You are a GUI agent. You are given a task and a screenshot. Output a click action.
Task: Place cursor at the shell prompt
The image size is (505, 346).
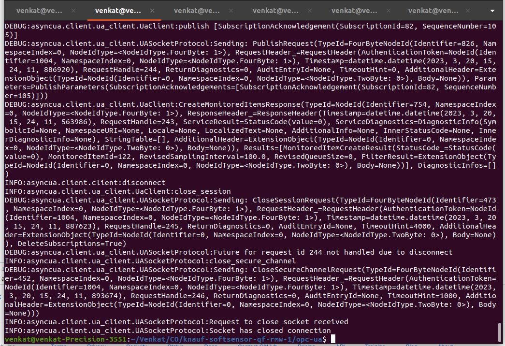click(332, 339)
